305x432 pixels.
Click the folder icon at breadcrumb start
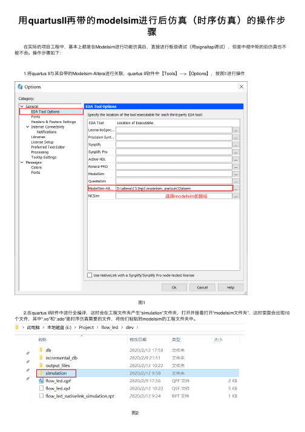16,327
